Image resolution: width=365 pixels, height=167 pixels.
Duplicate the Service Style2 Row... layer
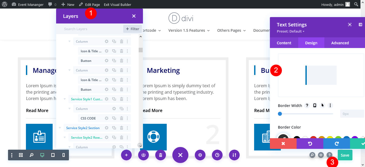tap(114, 137)
